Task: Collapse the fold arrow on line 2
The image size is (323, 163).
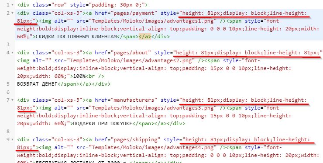Action: 13,13
